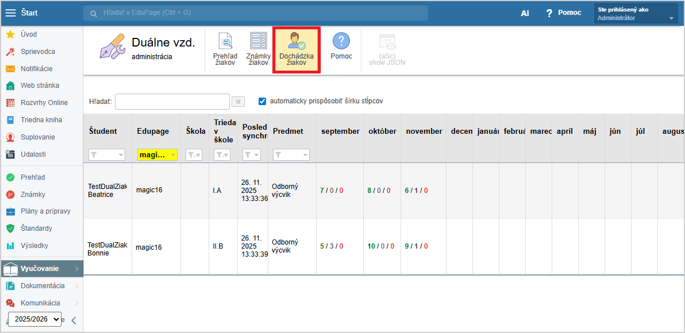
Task: Open the yellow Edupage filter dropdown
Action: tap(157, 154)
